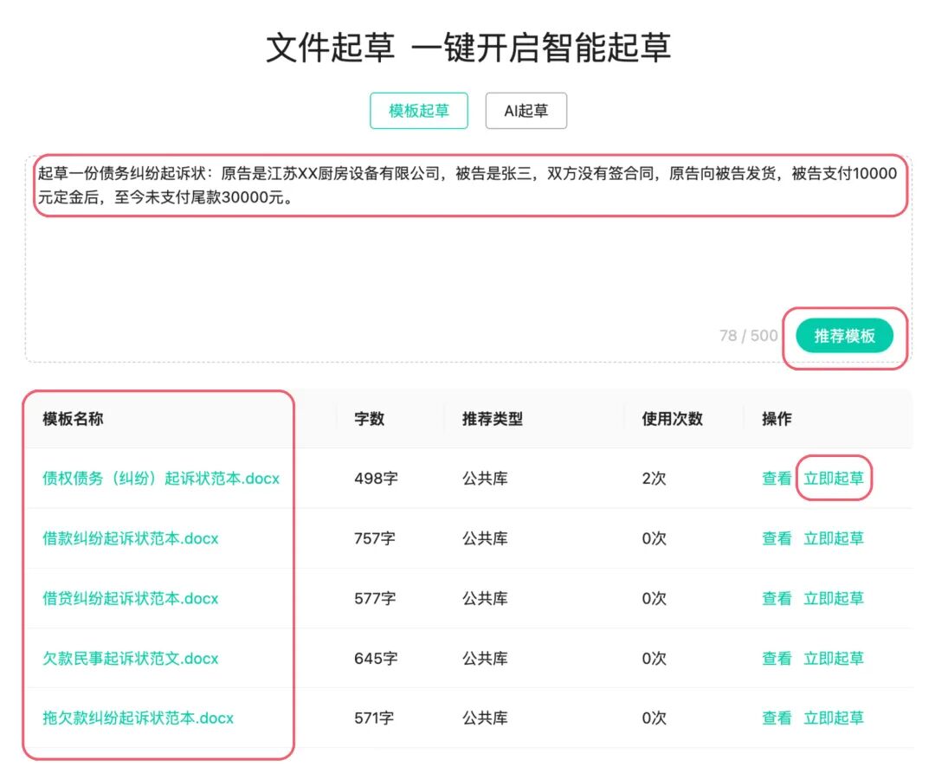The height and width of the screenshot is (779, 935).
Task: Click the 推荐模板 button
Action: (846, 336)
